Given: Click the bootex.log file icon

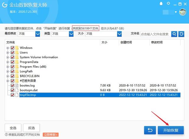Looking at the screenshot, I should point(17,85).
